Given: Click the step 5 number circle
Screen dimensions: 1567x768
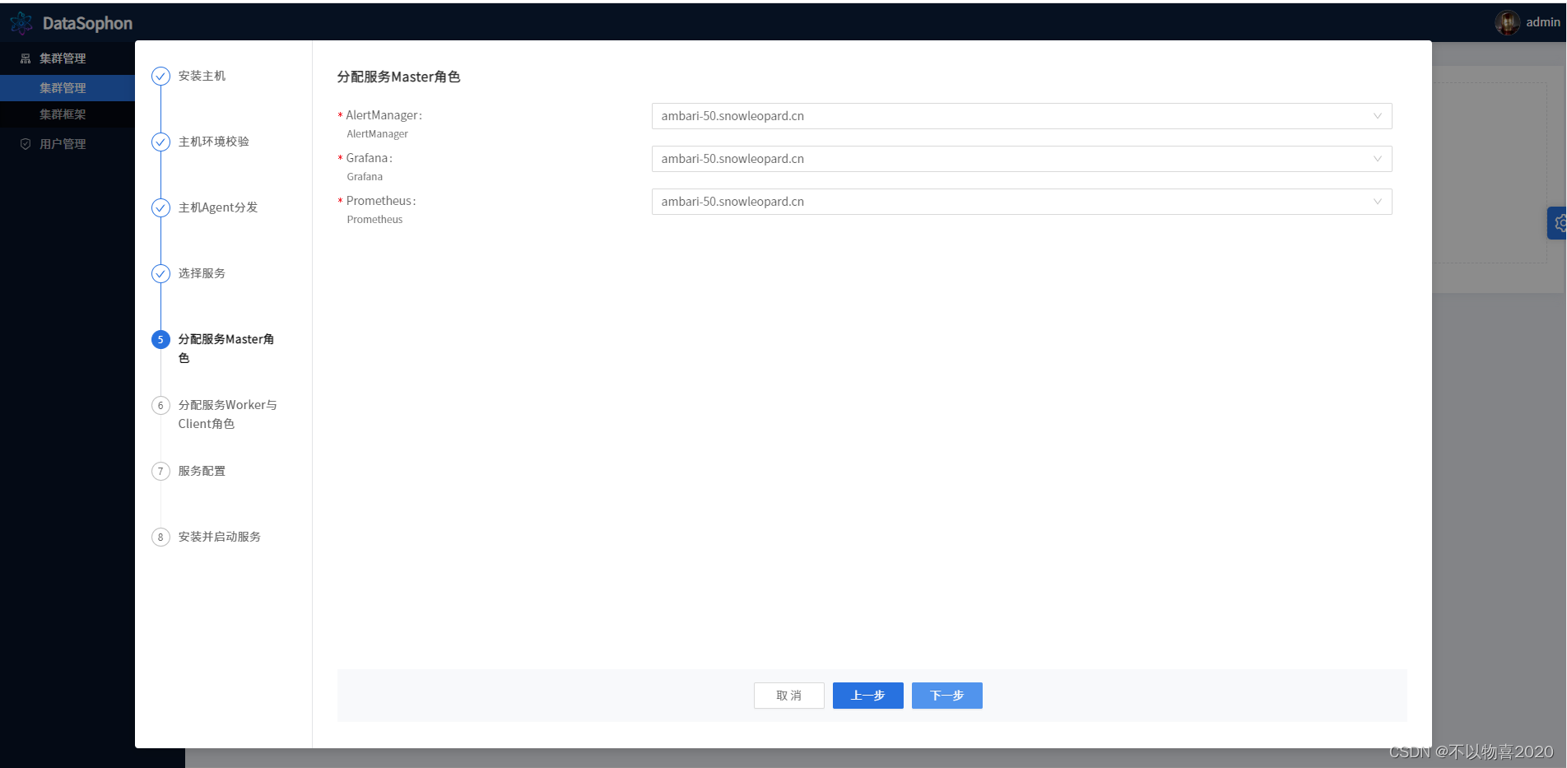Looking at the screenshot, I should tap(160, 339).
